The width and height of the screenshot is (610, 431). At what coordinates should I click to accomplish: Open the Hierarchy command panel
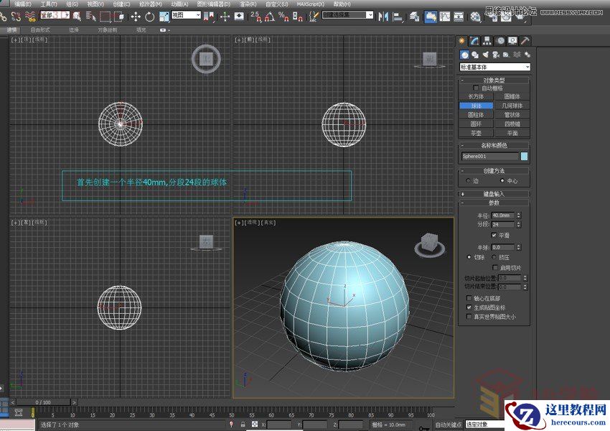tap(486, 41)
